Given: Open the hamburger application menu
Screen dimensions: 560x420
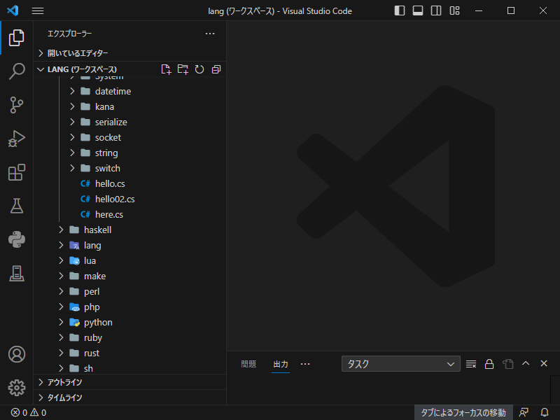Looking at the screenshot, I should pyautogui.click(x=38, y=10).
